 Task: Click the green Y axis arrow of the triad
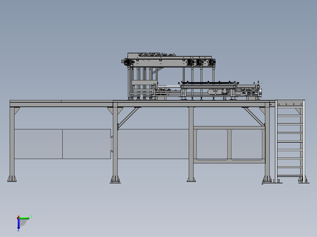tap(25, 219)
